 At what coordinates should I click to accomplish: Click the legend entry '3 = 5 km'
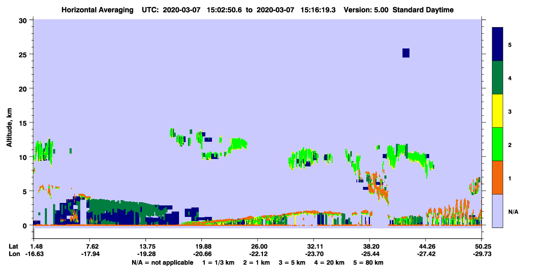(x=293, y=262)
